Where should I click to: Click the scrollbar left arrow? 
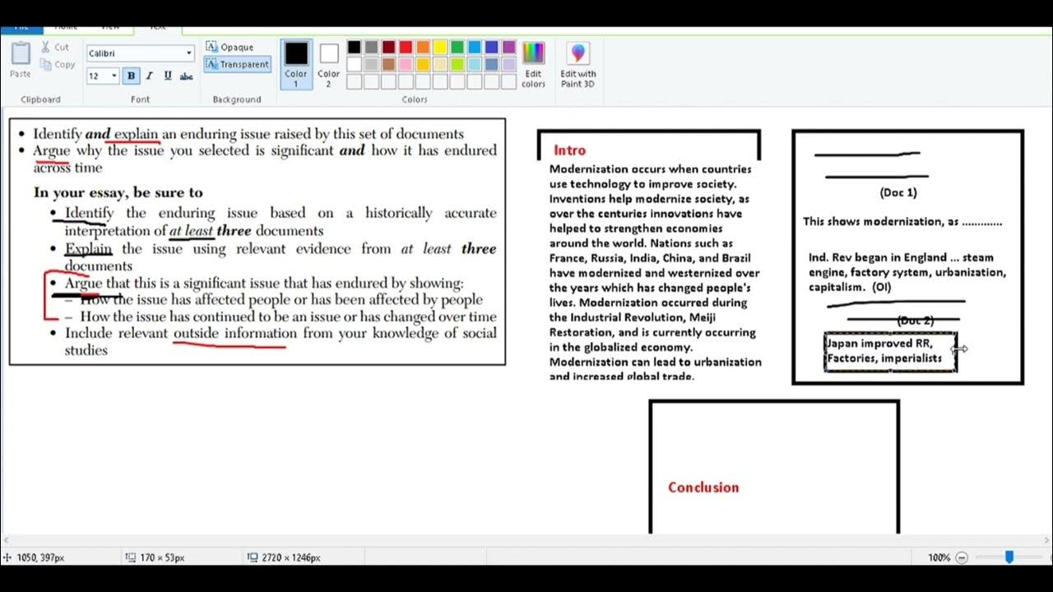(x=5, y=540)
